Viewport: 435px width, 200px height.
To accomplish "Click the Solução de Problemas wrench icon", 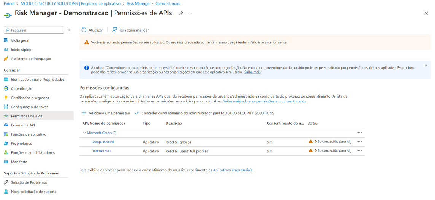I will pyautogui.click(x=6, y=182).
